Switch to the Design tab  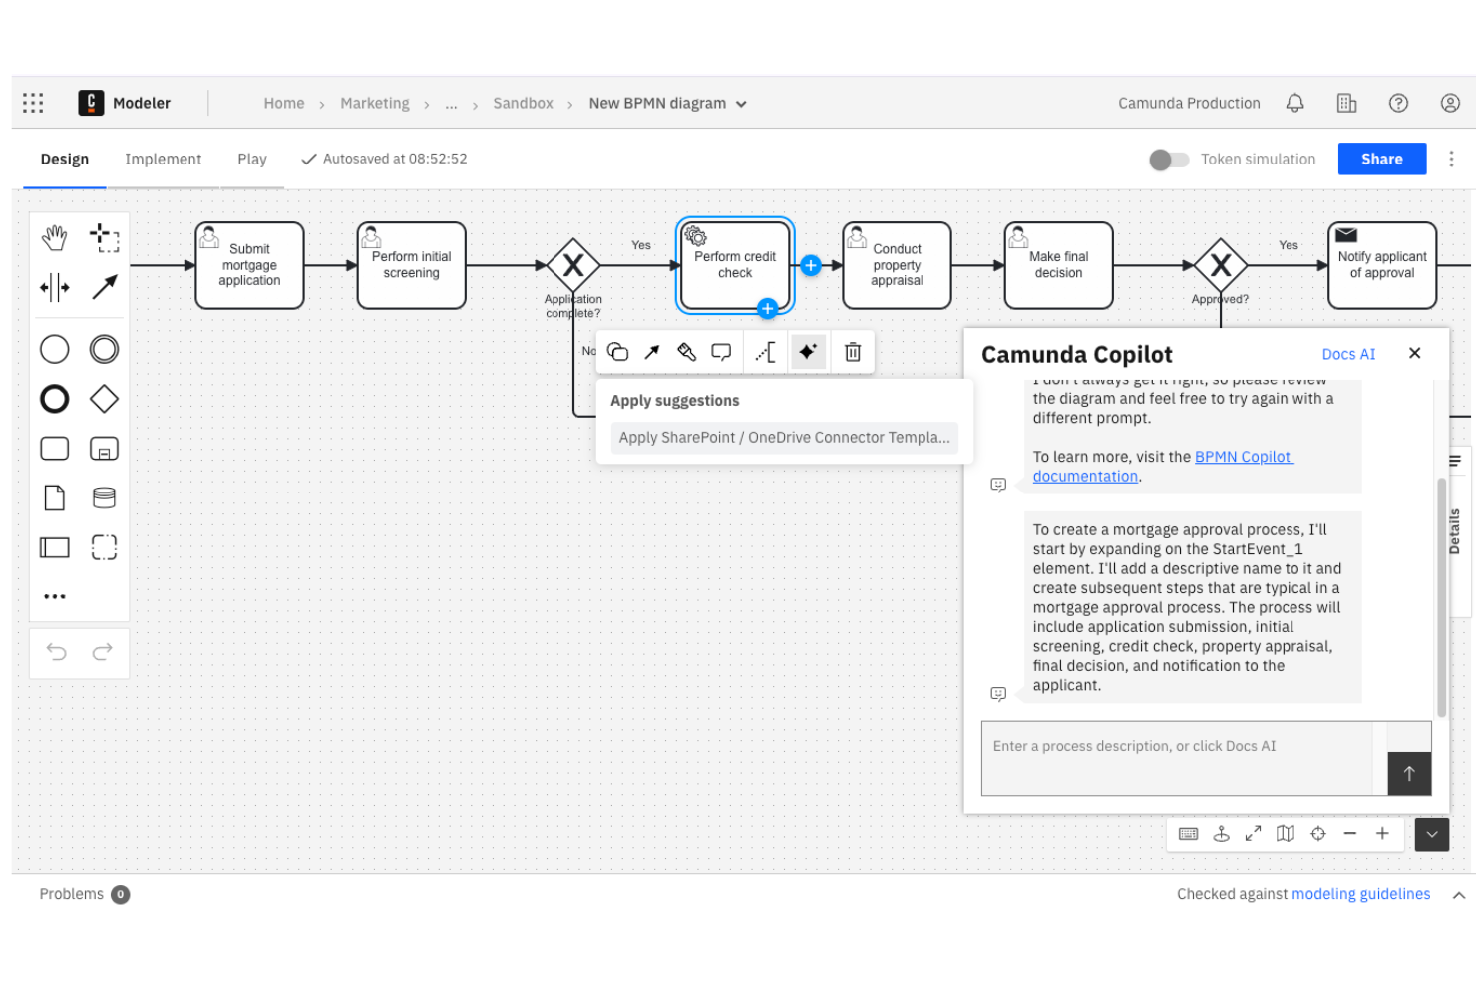(65, 160)
